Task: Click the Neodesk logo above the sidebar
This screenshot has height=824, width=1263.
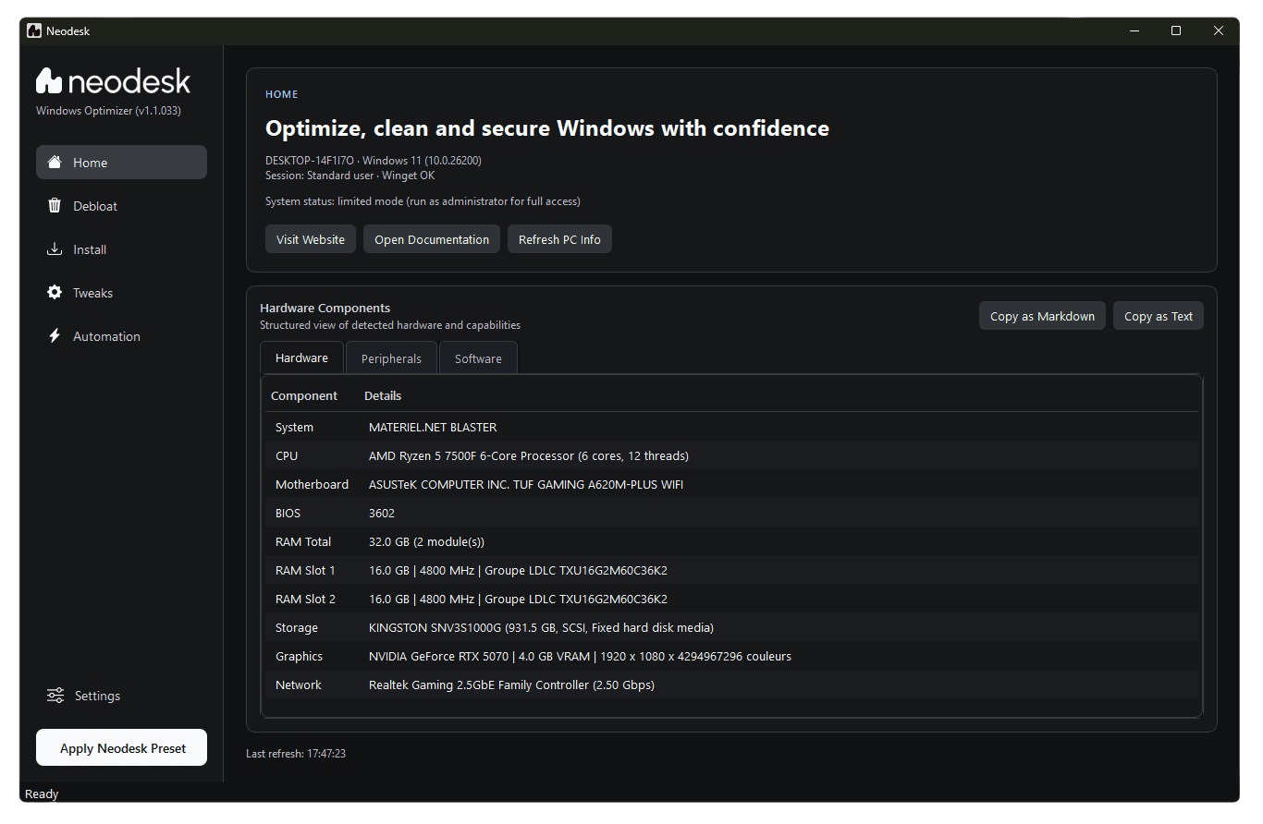Action: point(112,80)
